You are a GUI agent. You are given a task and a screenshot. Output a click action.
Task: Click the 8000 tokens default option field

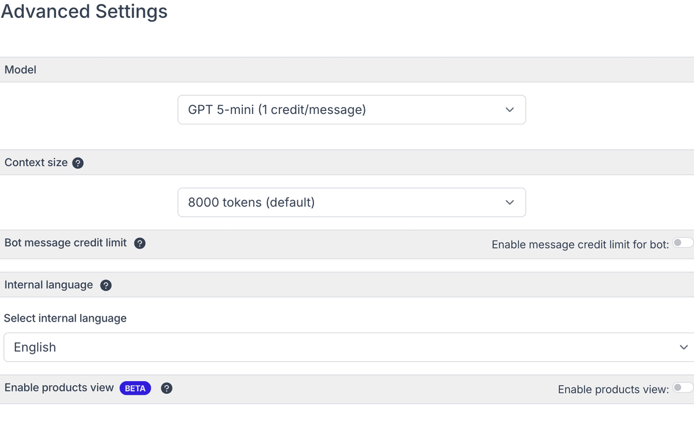(x=352, y=202)
